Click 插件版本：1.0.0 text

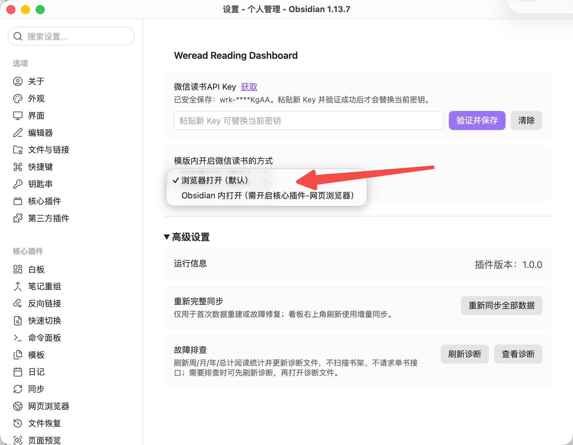[x=508, y=264]
